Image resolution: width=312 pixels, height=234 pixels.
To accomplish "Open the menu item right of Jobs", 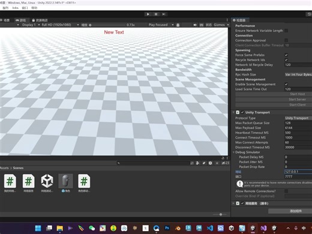I will (25, 8).
